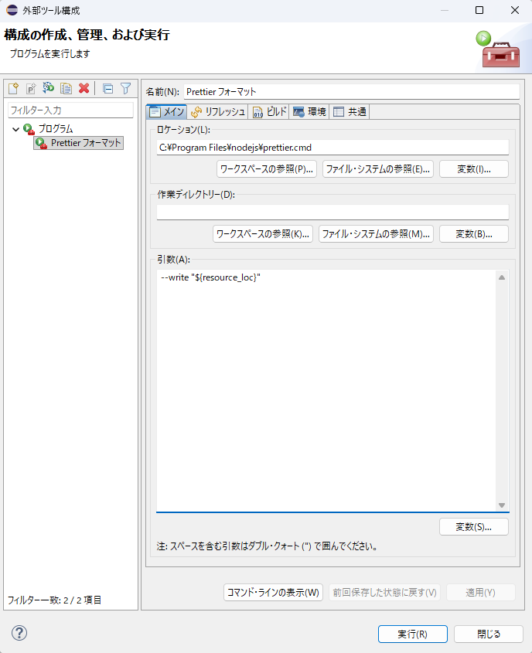Viewport: 532px width, 653px height.
Task: Collapse all tree items icon
Action: [107, 88]
